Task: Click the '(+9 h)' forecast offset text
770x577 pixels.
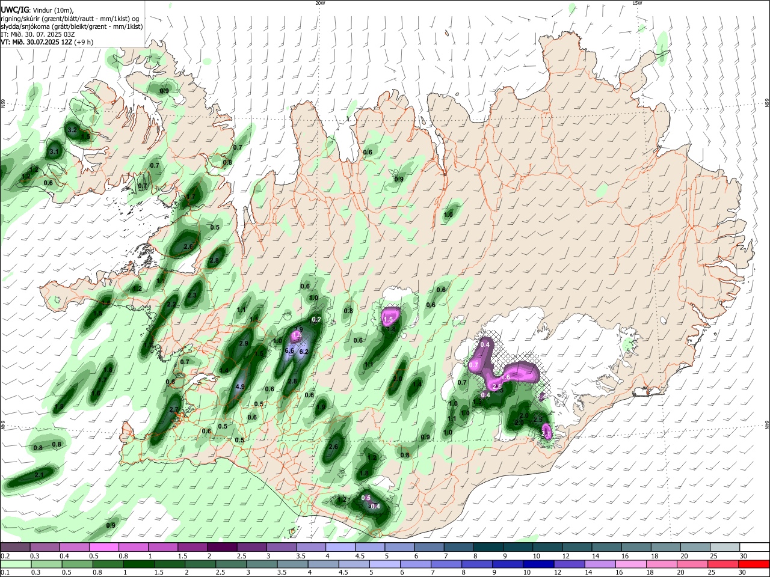Action: coord(85,42)
